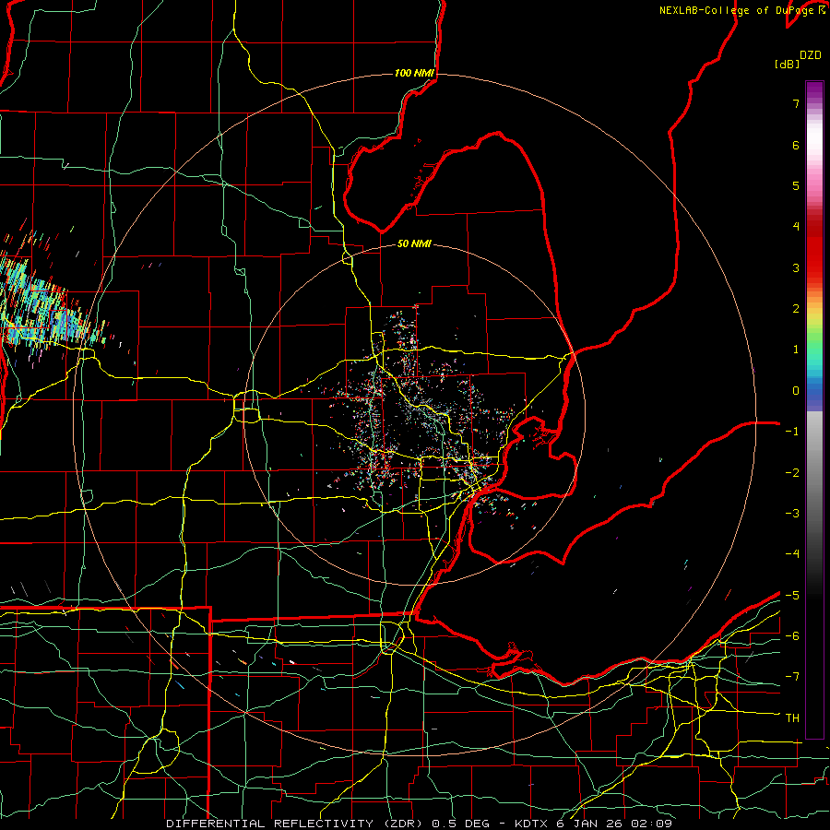Click the KDTX 6 JAN 26 02:09 timestamp
The image size is (830, 830).
click(x=594, y=824)
